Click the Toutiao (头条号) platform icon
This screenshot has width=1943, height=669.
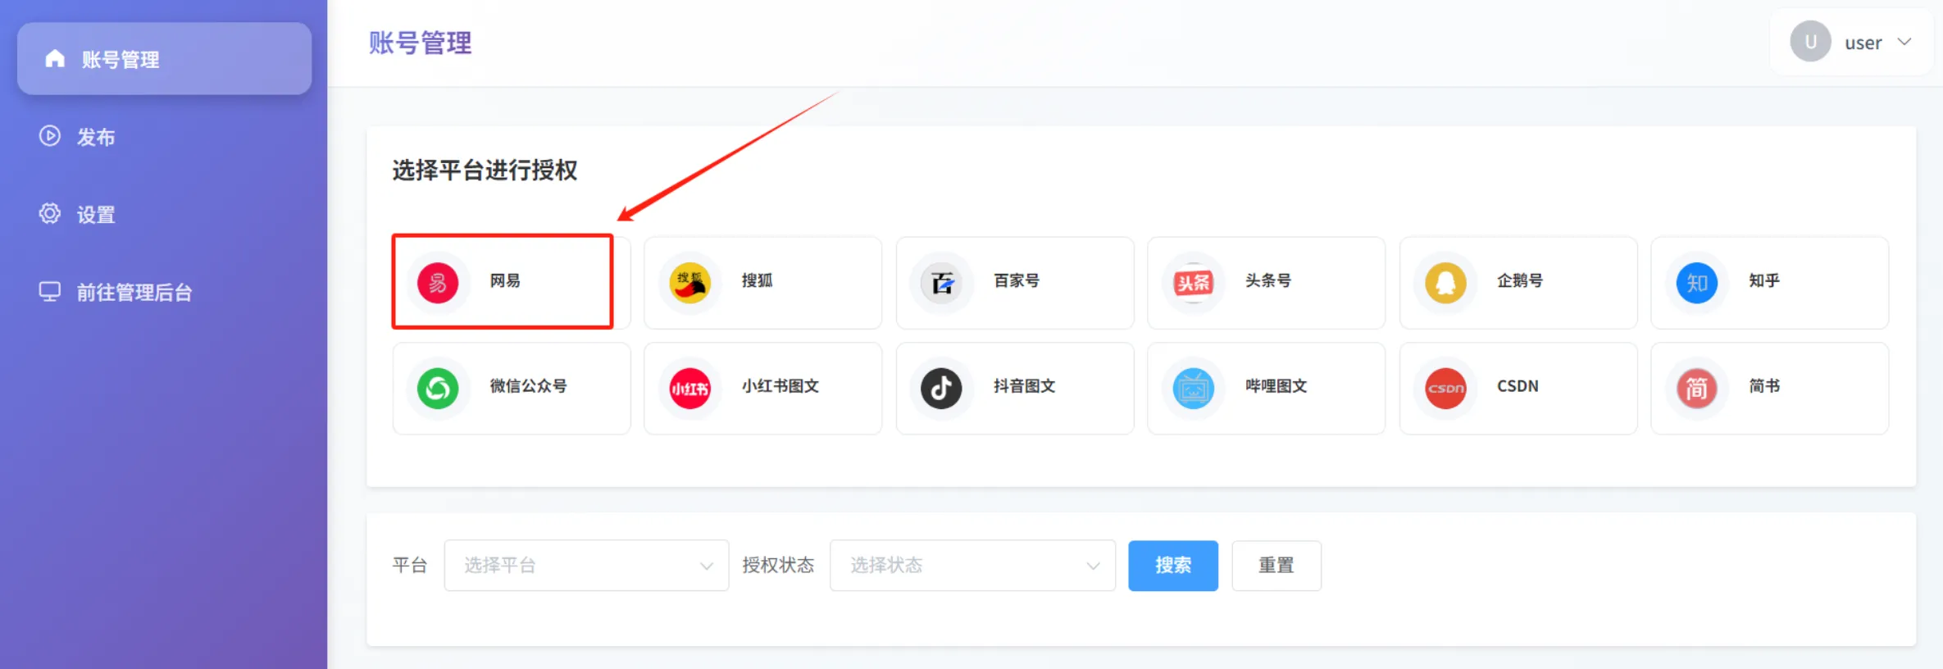pos(1193,283)
